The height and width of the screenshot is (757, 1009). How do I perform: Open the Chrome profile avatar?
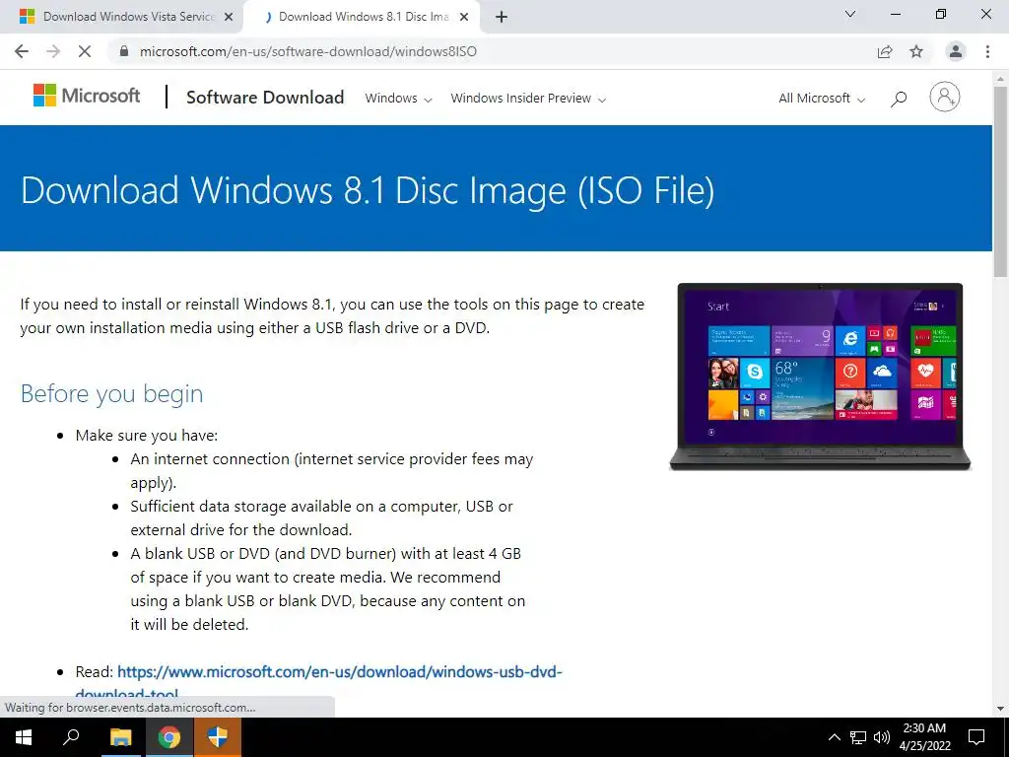(x=956, y=51)
